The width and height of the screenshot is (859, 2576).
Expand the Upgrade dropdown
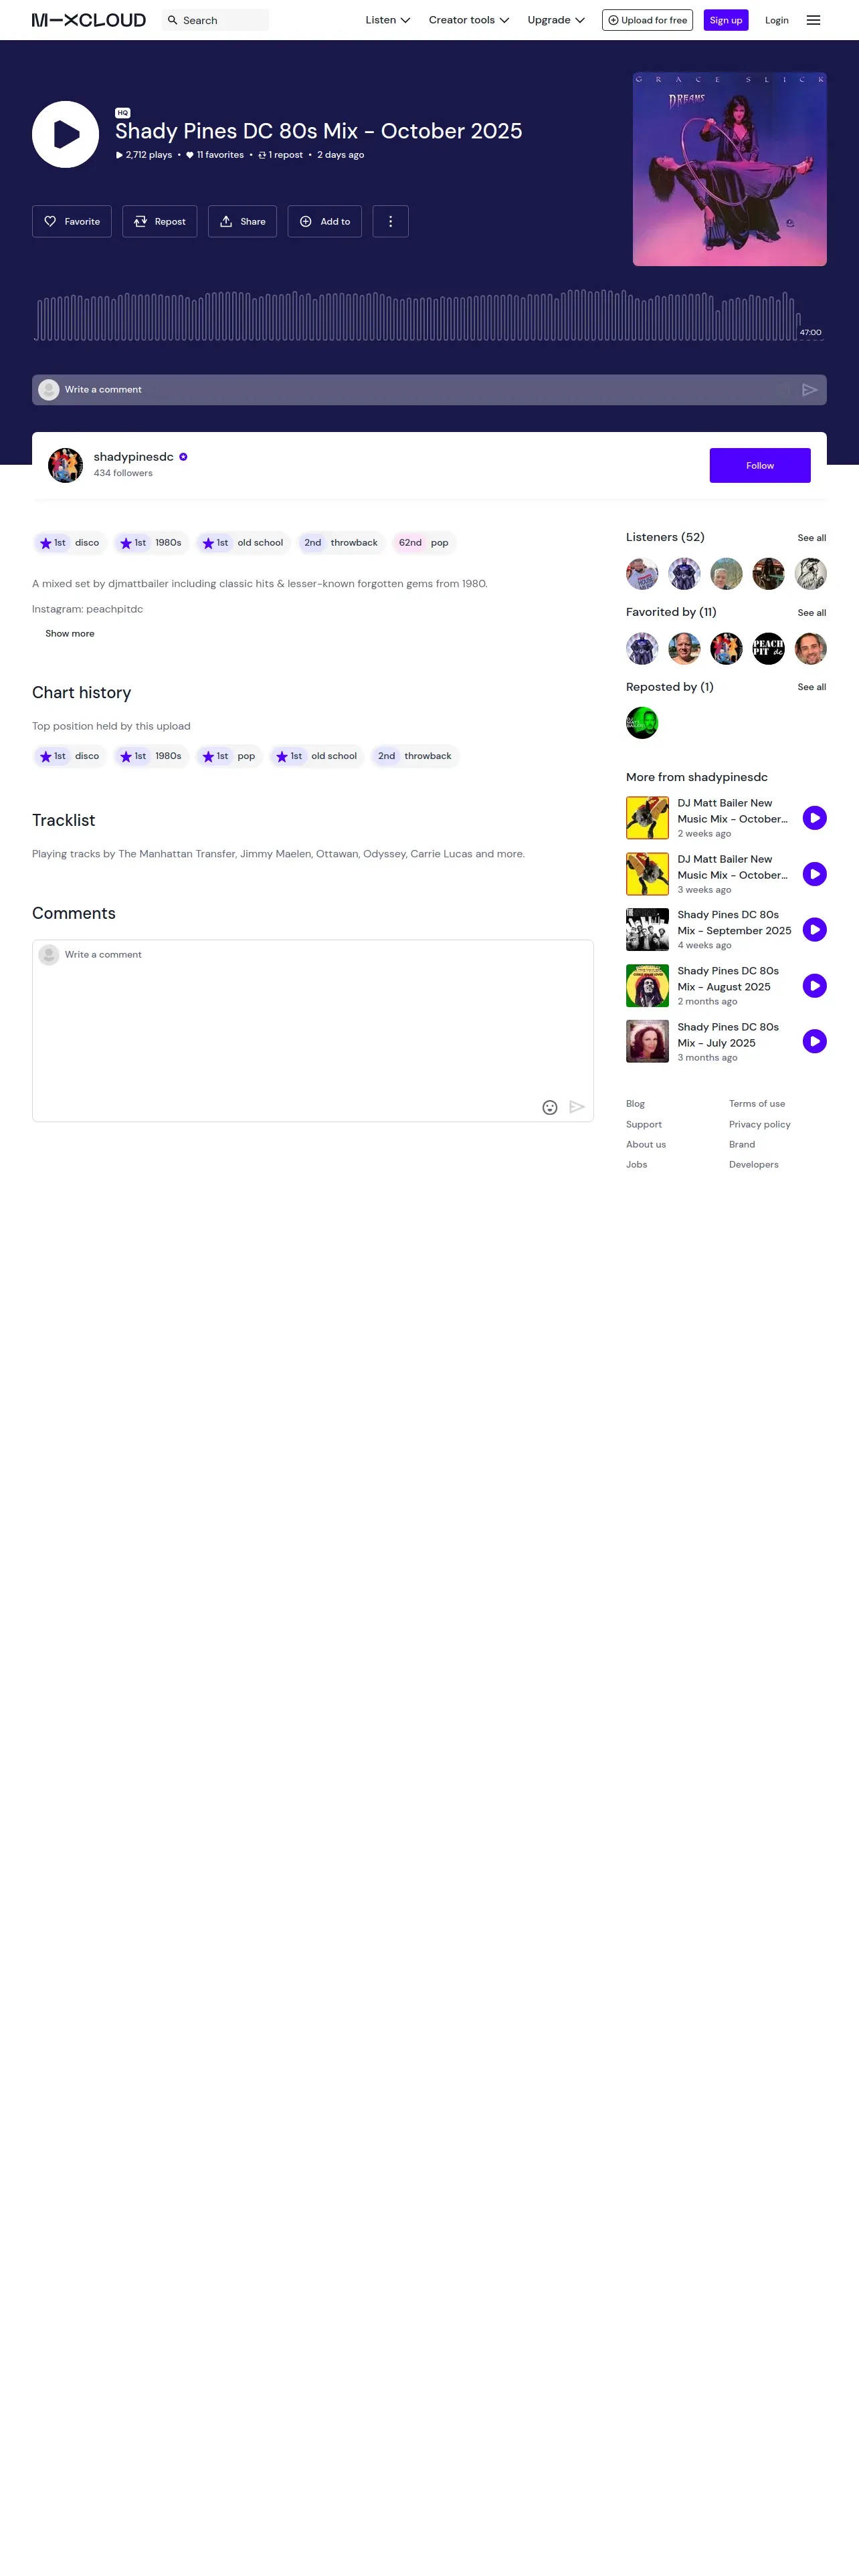[x=556, y=20]
